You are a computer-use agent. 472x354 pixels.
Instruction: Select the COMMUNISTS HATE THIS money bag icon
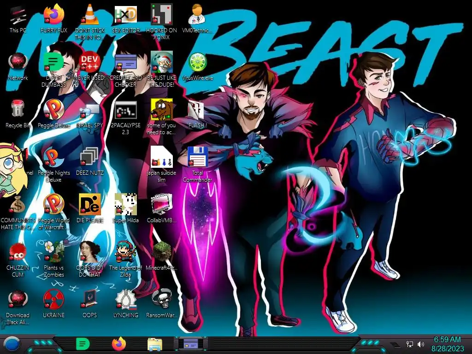[x=18, y=204]
